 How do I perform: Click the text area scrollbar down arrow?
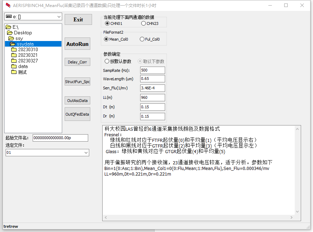[x=298, y=212]
